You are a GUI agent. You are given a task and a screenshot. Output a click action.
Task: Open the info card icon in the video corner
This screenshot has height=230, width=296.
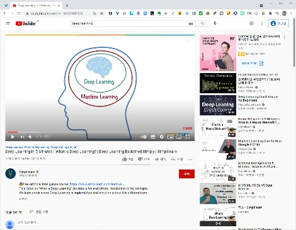point(188,40)
